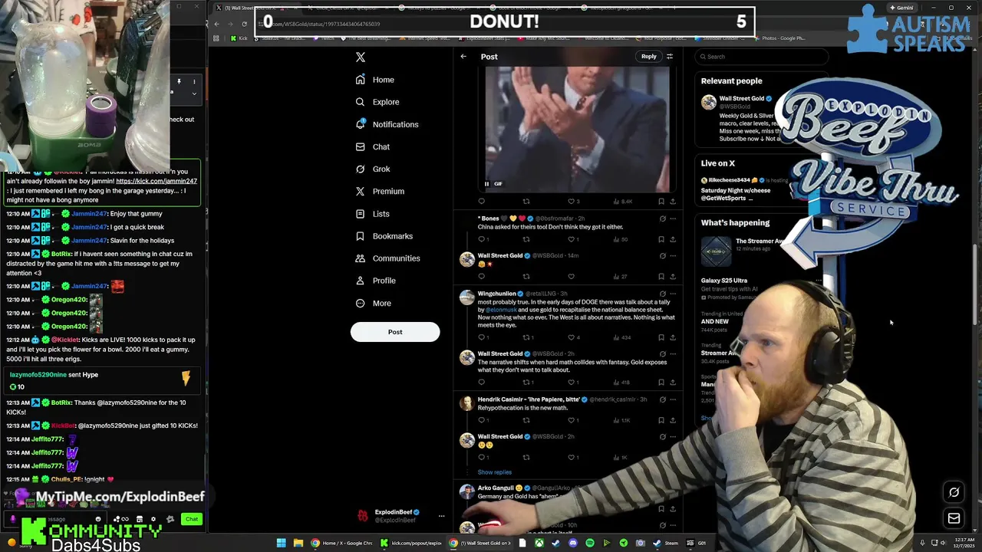Expand the More menu in X sidebar

pos(374,303)
